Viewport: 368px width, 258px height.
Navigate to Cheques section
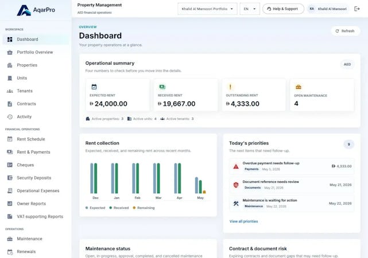point(36,165)
